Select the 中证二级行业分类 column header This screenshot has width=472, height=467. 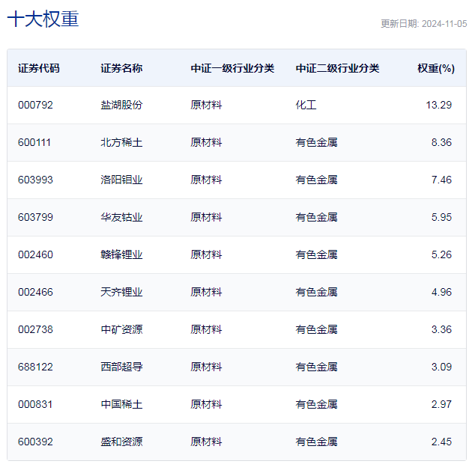[x=337, y=68]
